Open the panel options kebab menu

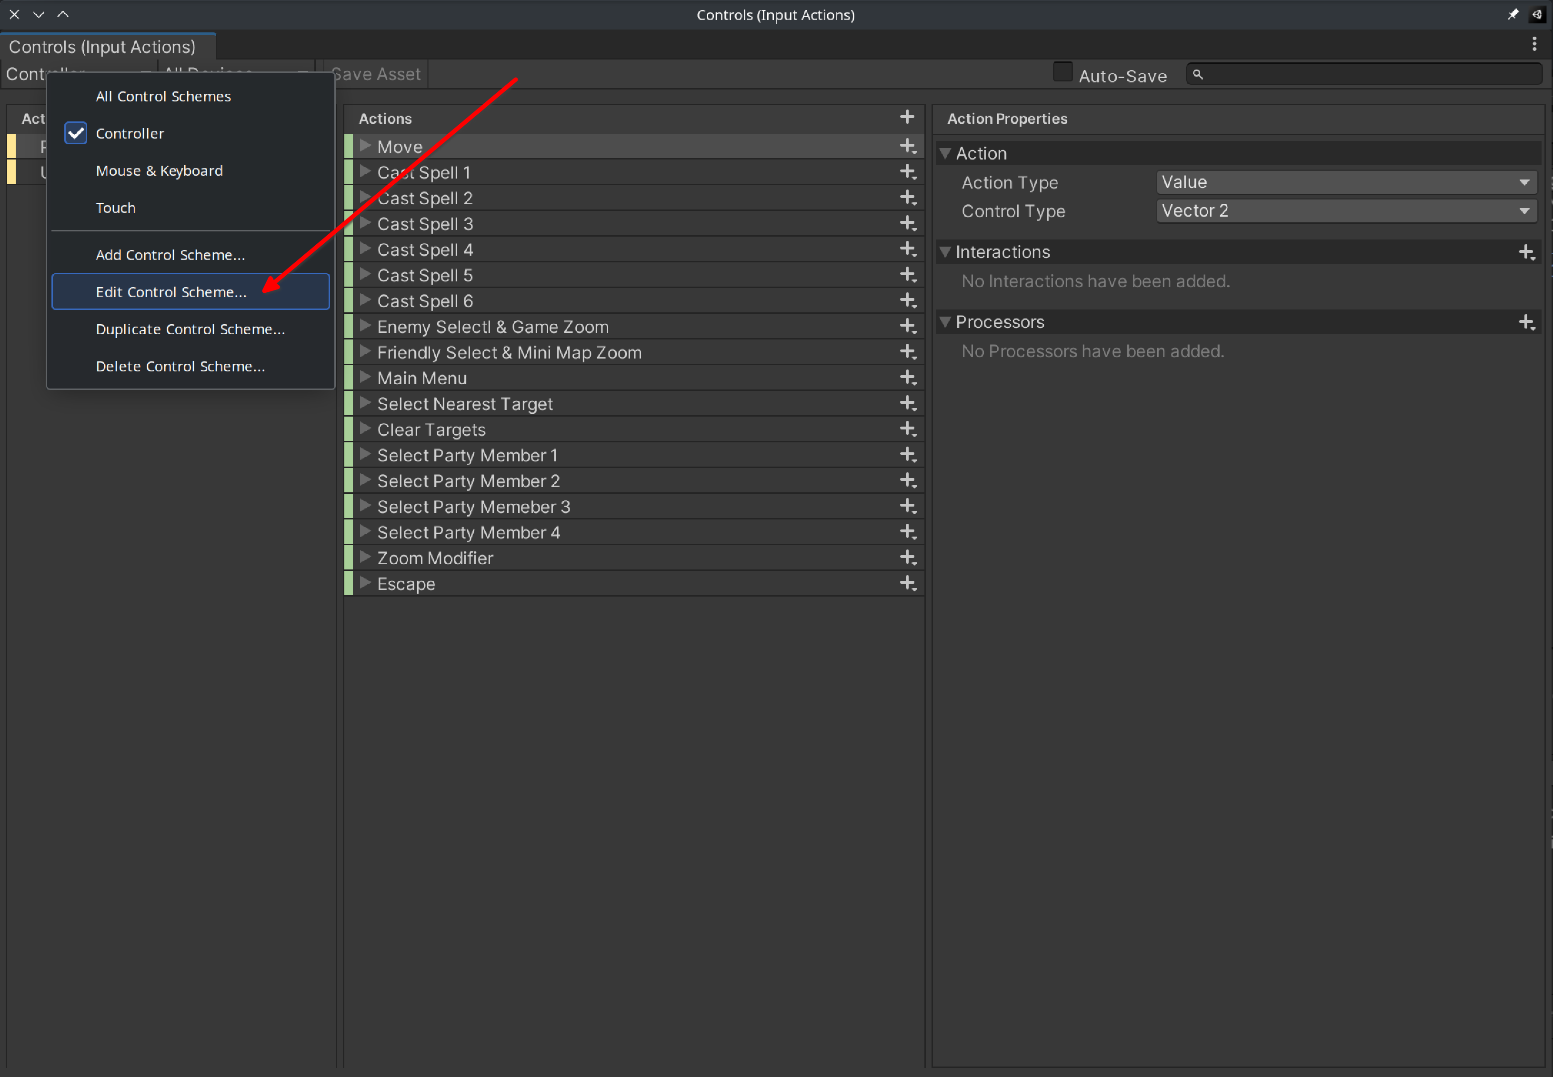[x=1534, y=43]
